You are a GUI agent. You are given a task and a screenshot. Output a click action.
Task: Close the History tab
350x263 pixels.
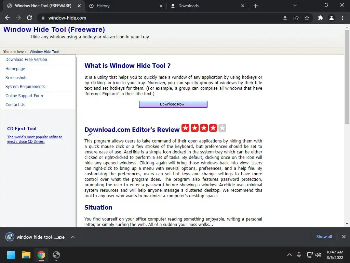coord(161,6)
